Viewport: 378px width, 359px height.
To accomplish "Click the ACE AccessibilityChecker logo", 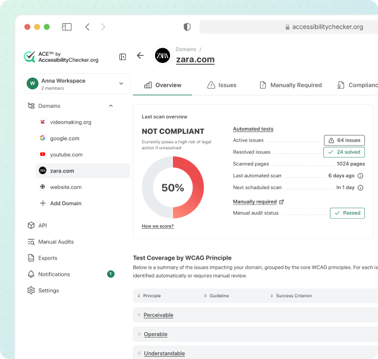I will (x=61, y=57).
